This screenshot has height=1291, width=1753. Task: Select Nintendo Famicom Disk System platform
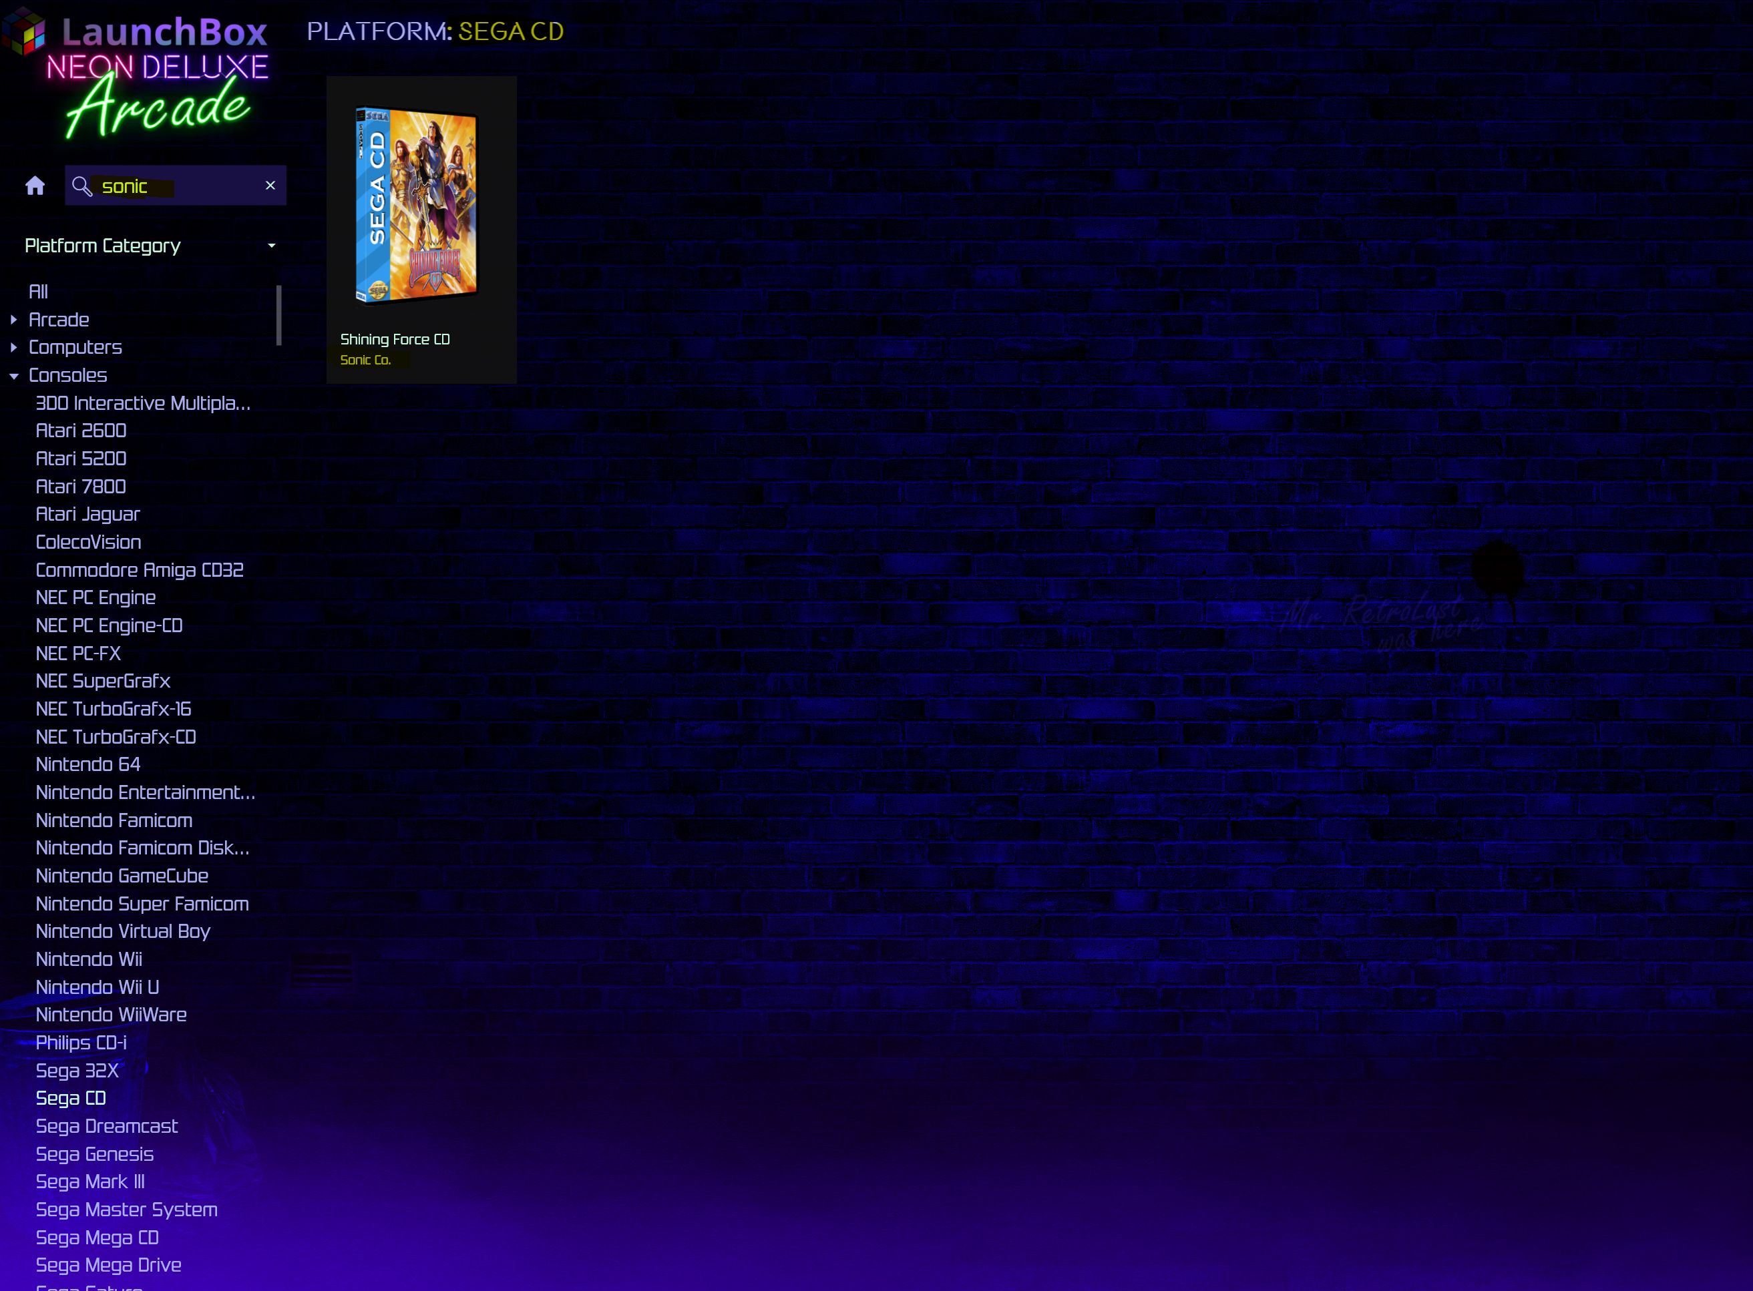click(x=142, y=848)
